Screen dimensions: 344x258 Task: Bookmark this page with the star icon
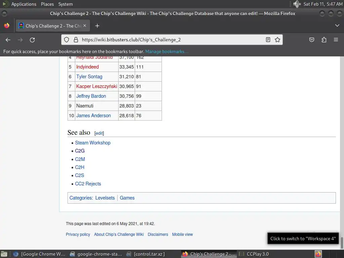(x=277, y=40)
